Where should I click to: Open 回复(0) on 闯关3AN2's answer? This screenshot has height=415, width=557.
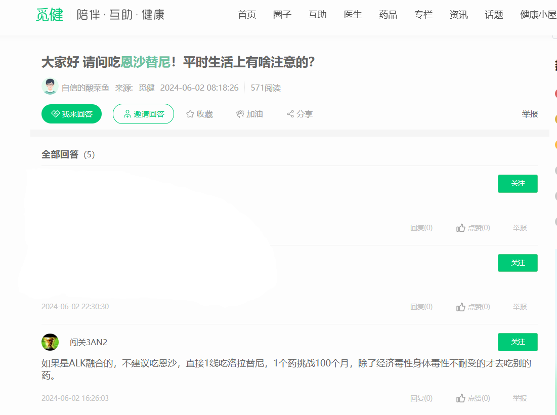coord(421,399)
